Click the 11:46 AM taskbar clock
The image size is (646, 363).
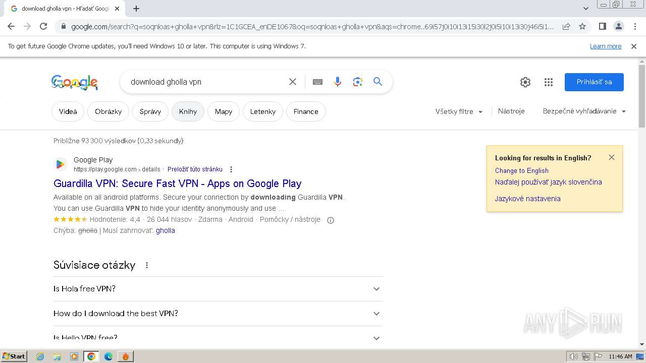tap(620, 356)
